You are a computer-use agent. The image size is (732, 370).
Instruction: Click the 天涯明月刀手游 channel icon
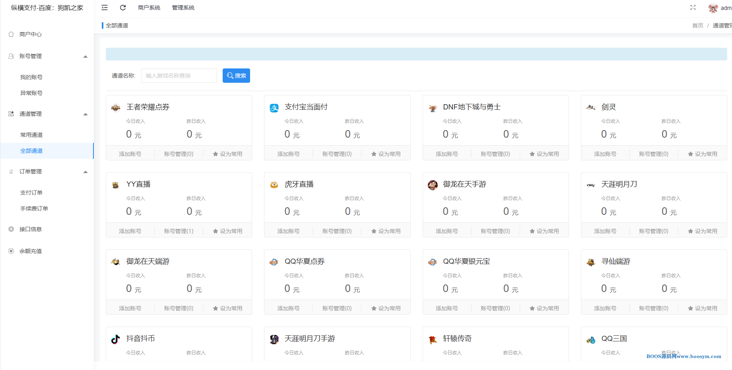(x=274, y=339)
